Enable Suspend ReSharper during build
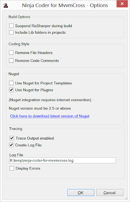Viewport: 130px width, 202px height. [11, 26]
